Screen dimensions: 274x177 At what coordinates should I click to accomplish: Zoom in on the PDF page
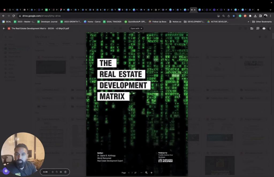coord(151,172)
